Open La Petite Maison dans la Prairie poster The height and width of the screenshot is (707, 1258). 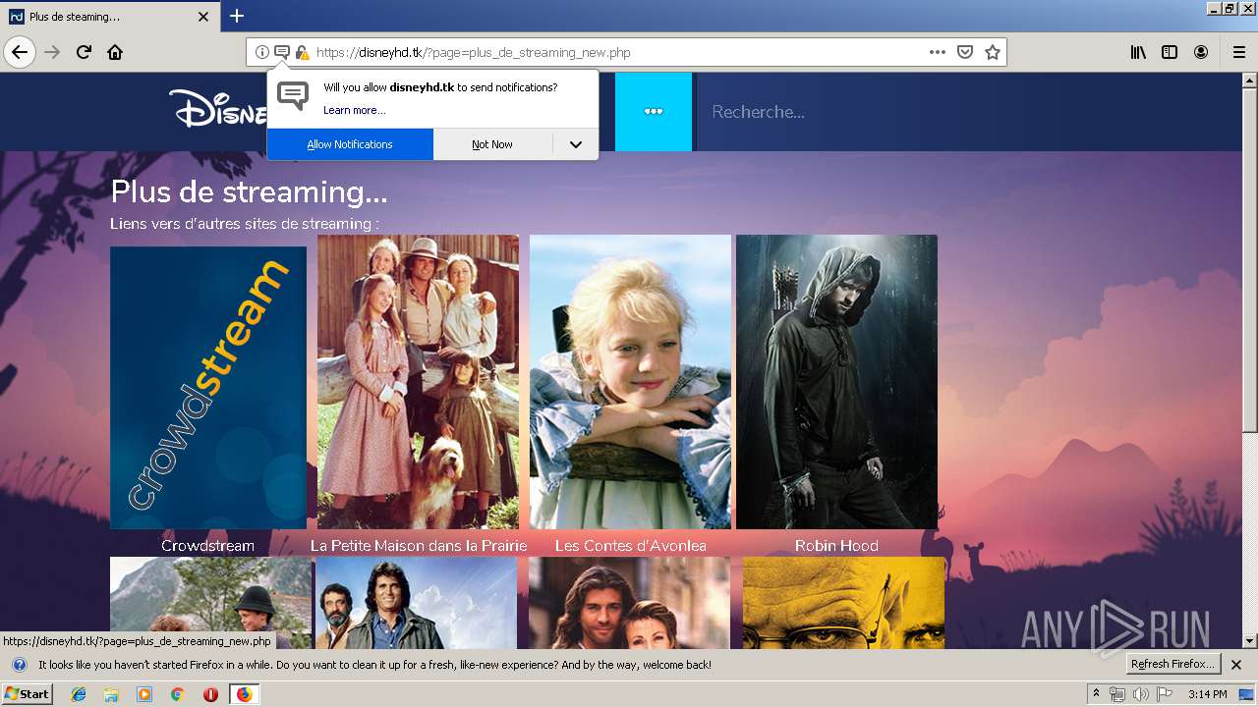point(418,382)
